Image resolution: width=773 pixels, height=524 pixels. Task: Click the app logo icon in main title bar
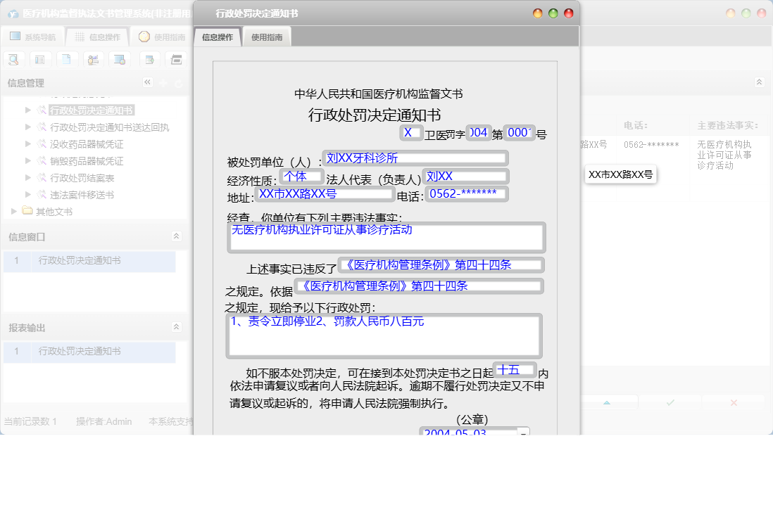click(x=13, y=14)
